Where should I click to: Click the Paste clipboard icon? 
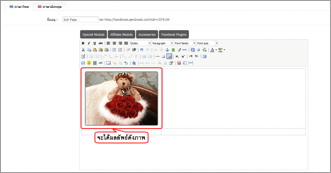[95, 50]
